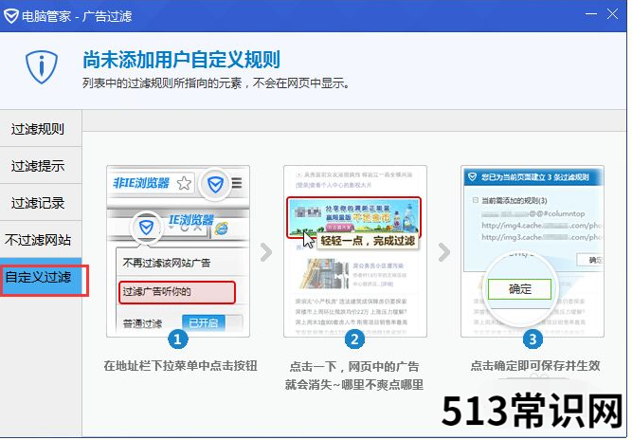Click the blue info shield icon

click(42, 67)
